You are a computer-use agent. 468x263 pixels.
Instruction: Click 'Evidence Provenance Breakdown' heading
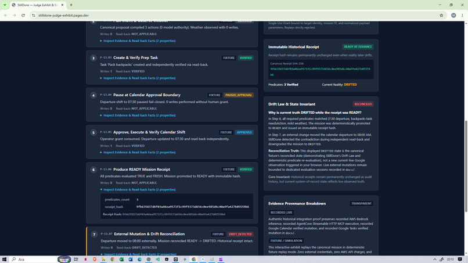pos(297,204)
